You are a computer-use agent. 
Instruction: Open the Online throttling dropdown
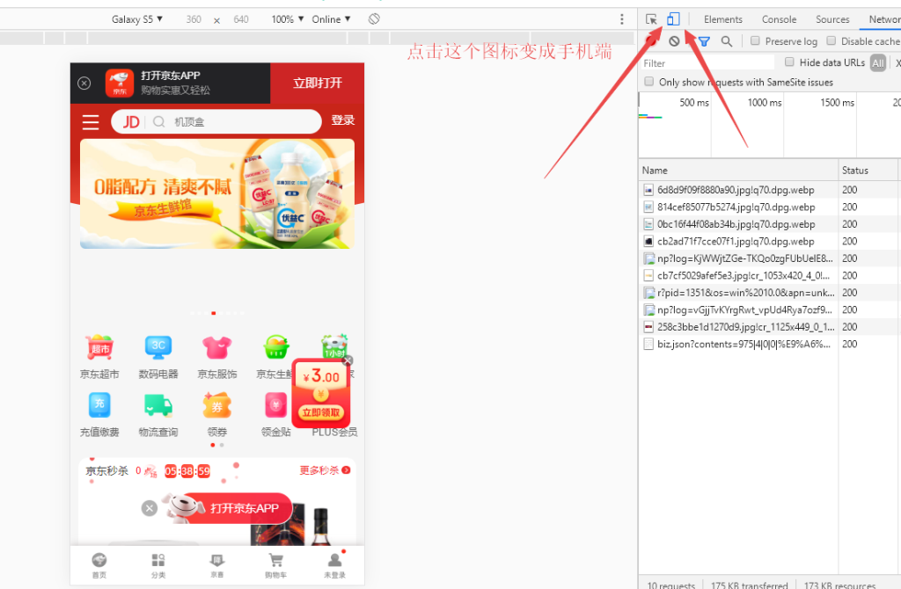(331, 19)
